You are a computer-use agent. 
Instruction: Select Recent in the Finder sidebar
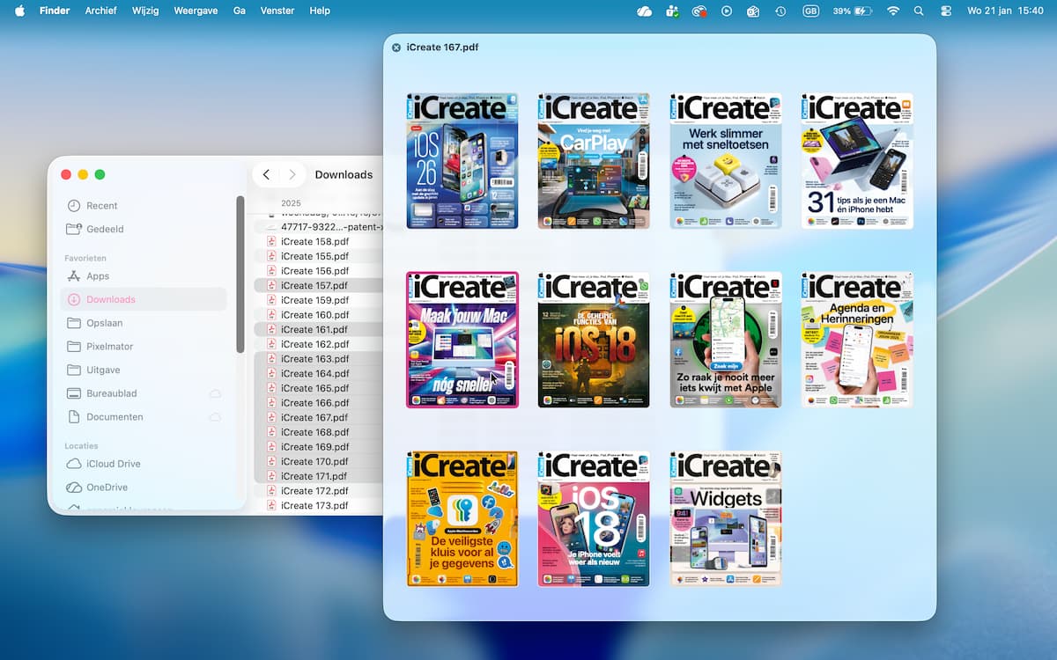click(x=101, y=206)
